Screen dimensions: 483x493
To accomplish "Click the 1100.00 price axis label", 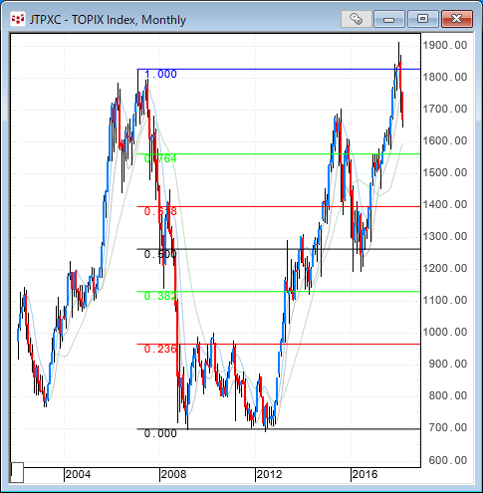I will coord(445,300).
